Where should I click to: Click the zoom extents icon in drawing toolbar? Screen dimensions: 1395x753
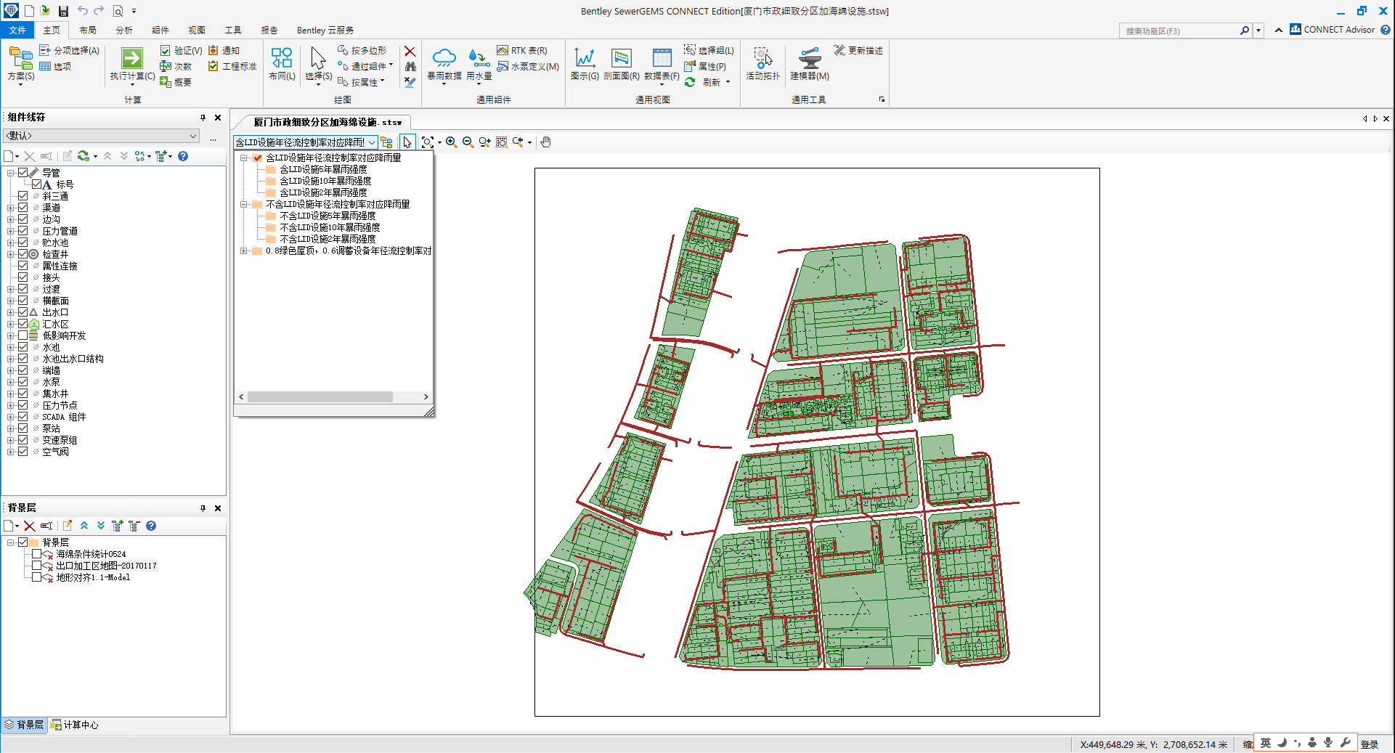coord(428,142)
